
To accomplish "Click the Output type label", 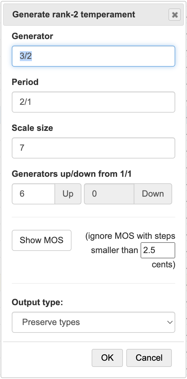I will coord(37,302).
